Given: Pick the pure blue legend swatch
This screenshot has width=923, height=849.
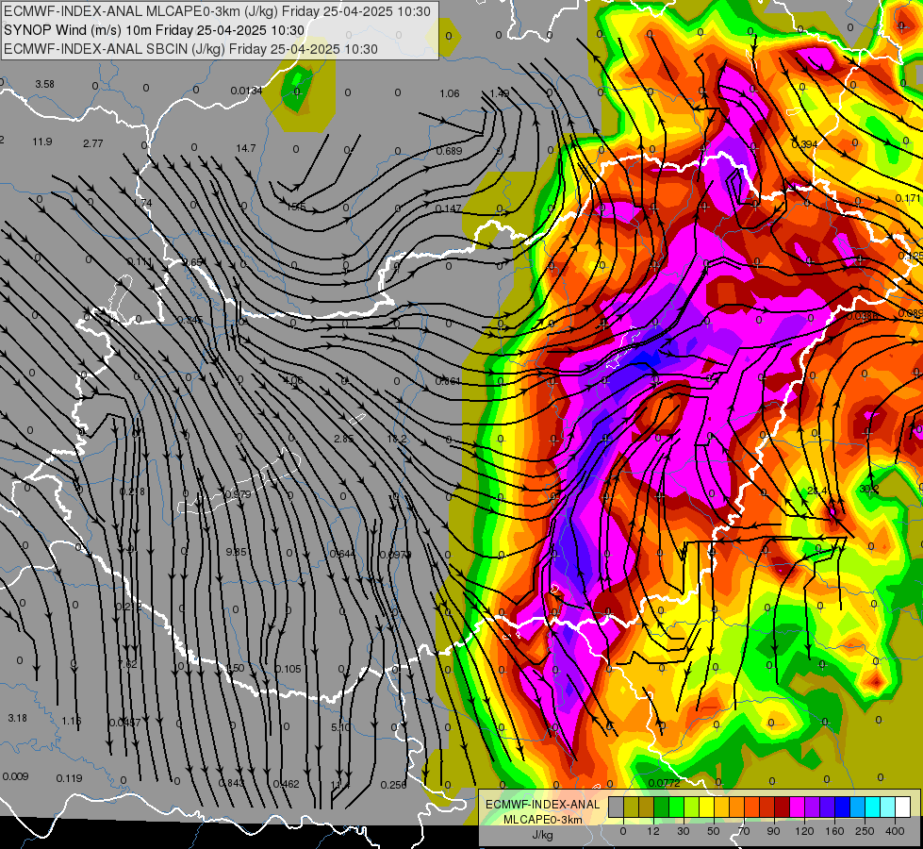Looking at the screenshot, I should click(x=843, y=807).
